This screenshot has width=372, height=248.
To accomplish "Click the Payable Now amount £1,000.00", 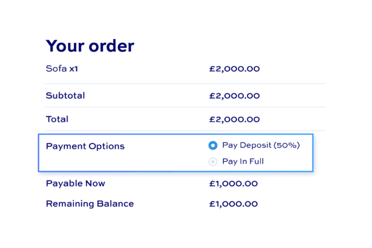I will pyautogui.click(x=234, y=184).
